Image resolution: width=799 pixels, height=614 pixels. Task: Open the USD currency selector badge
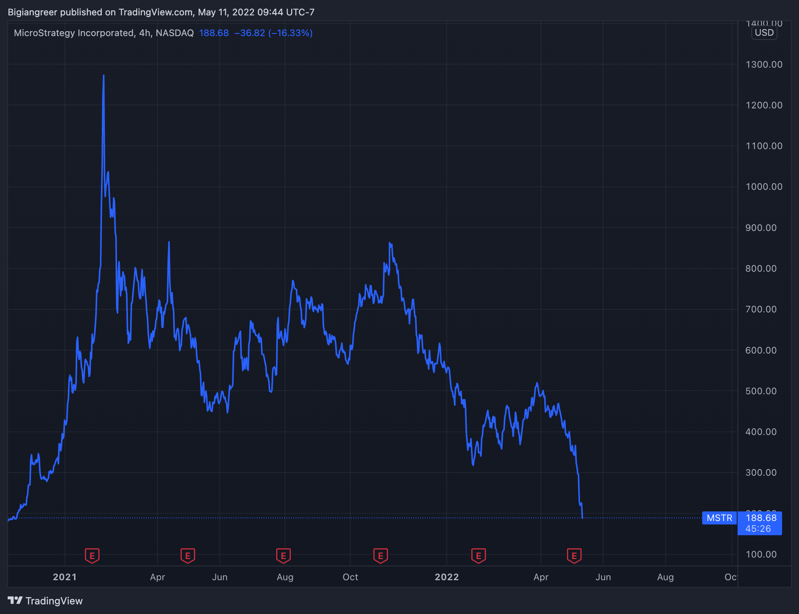pyautogui.click(x=764, y=33)
